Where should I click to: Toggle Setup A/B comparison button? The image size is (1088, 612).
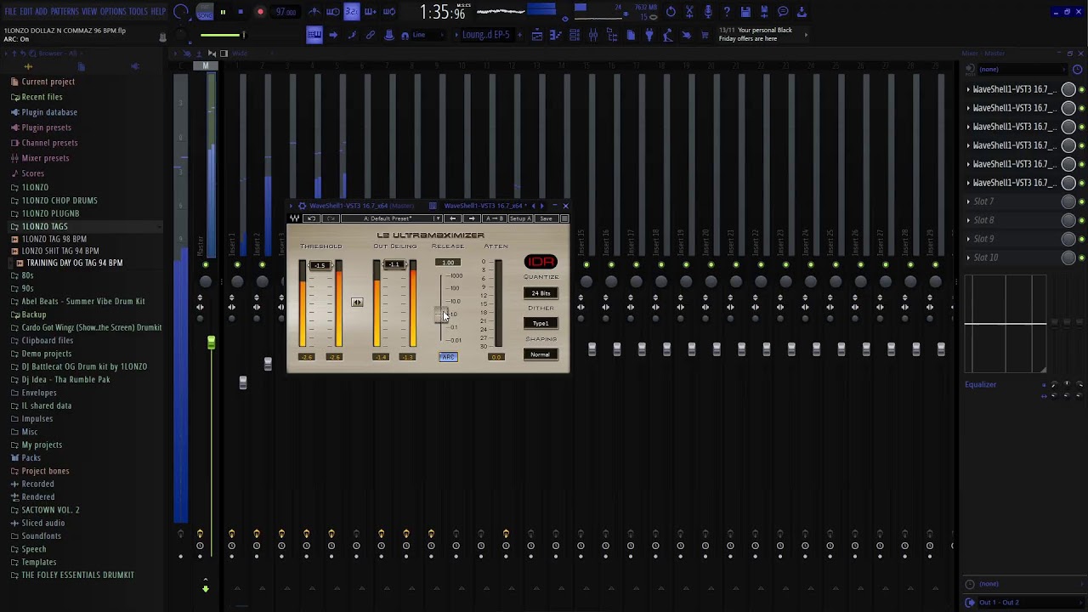(520, 218)
